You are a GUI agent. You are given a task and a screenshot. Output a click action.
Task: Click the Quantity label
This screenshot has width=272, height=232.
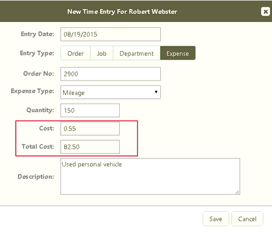40,110
